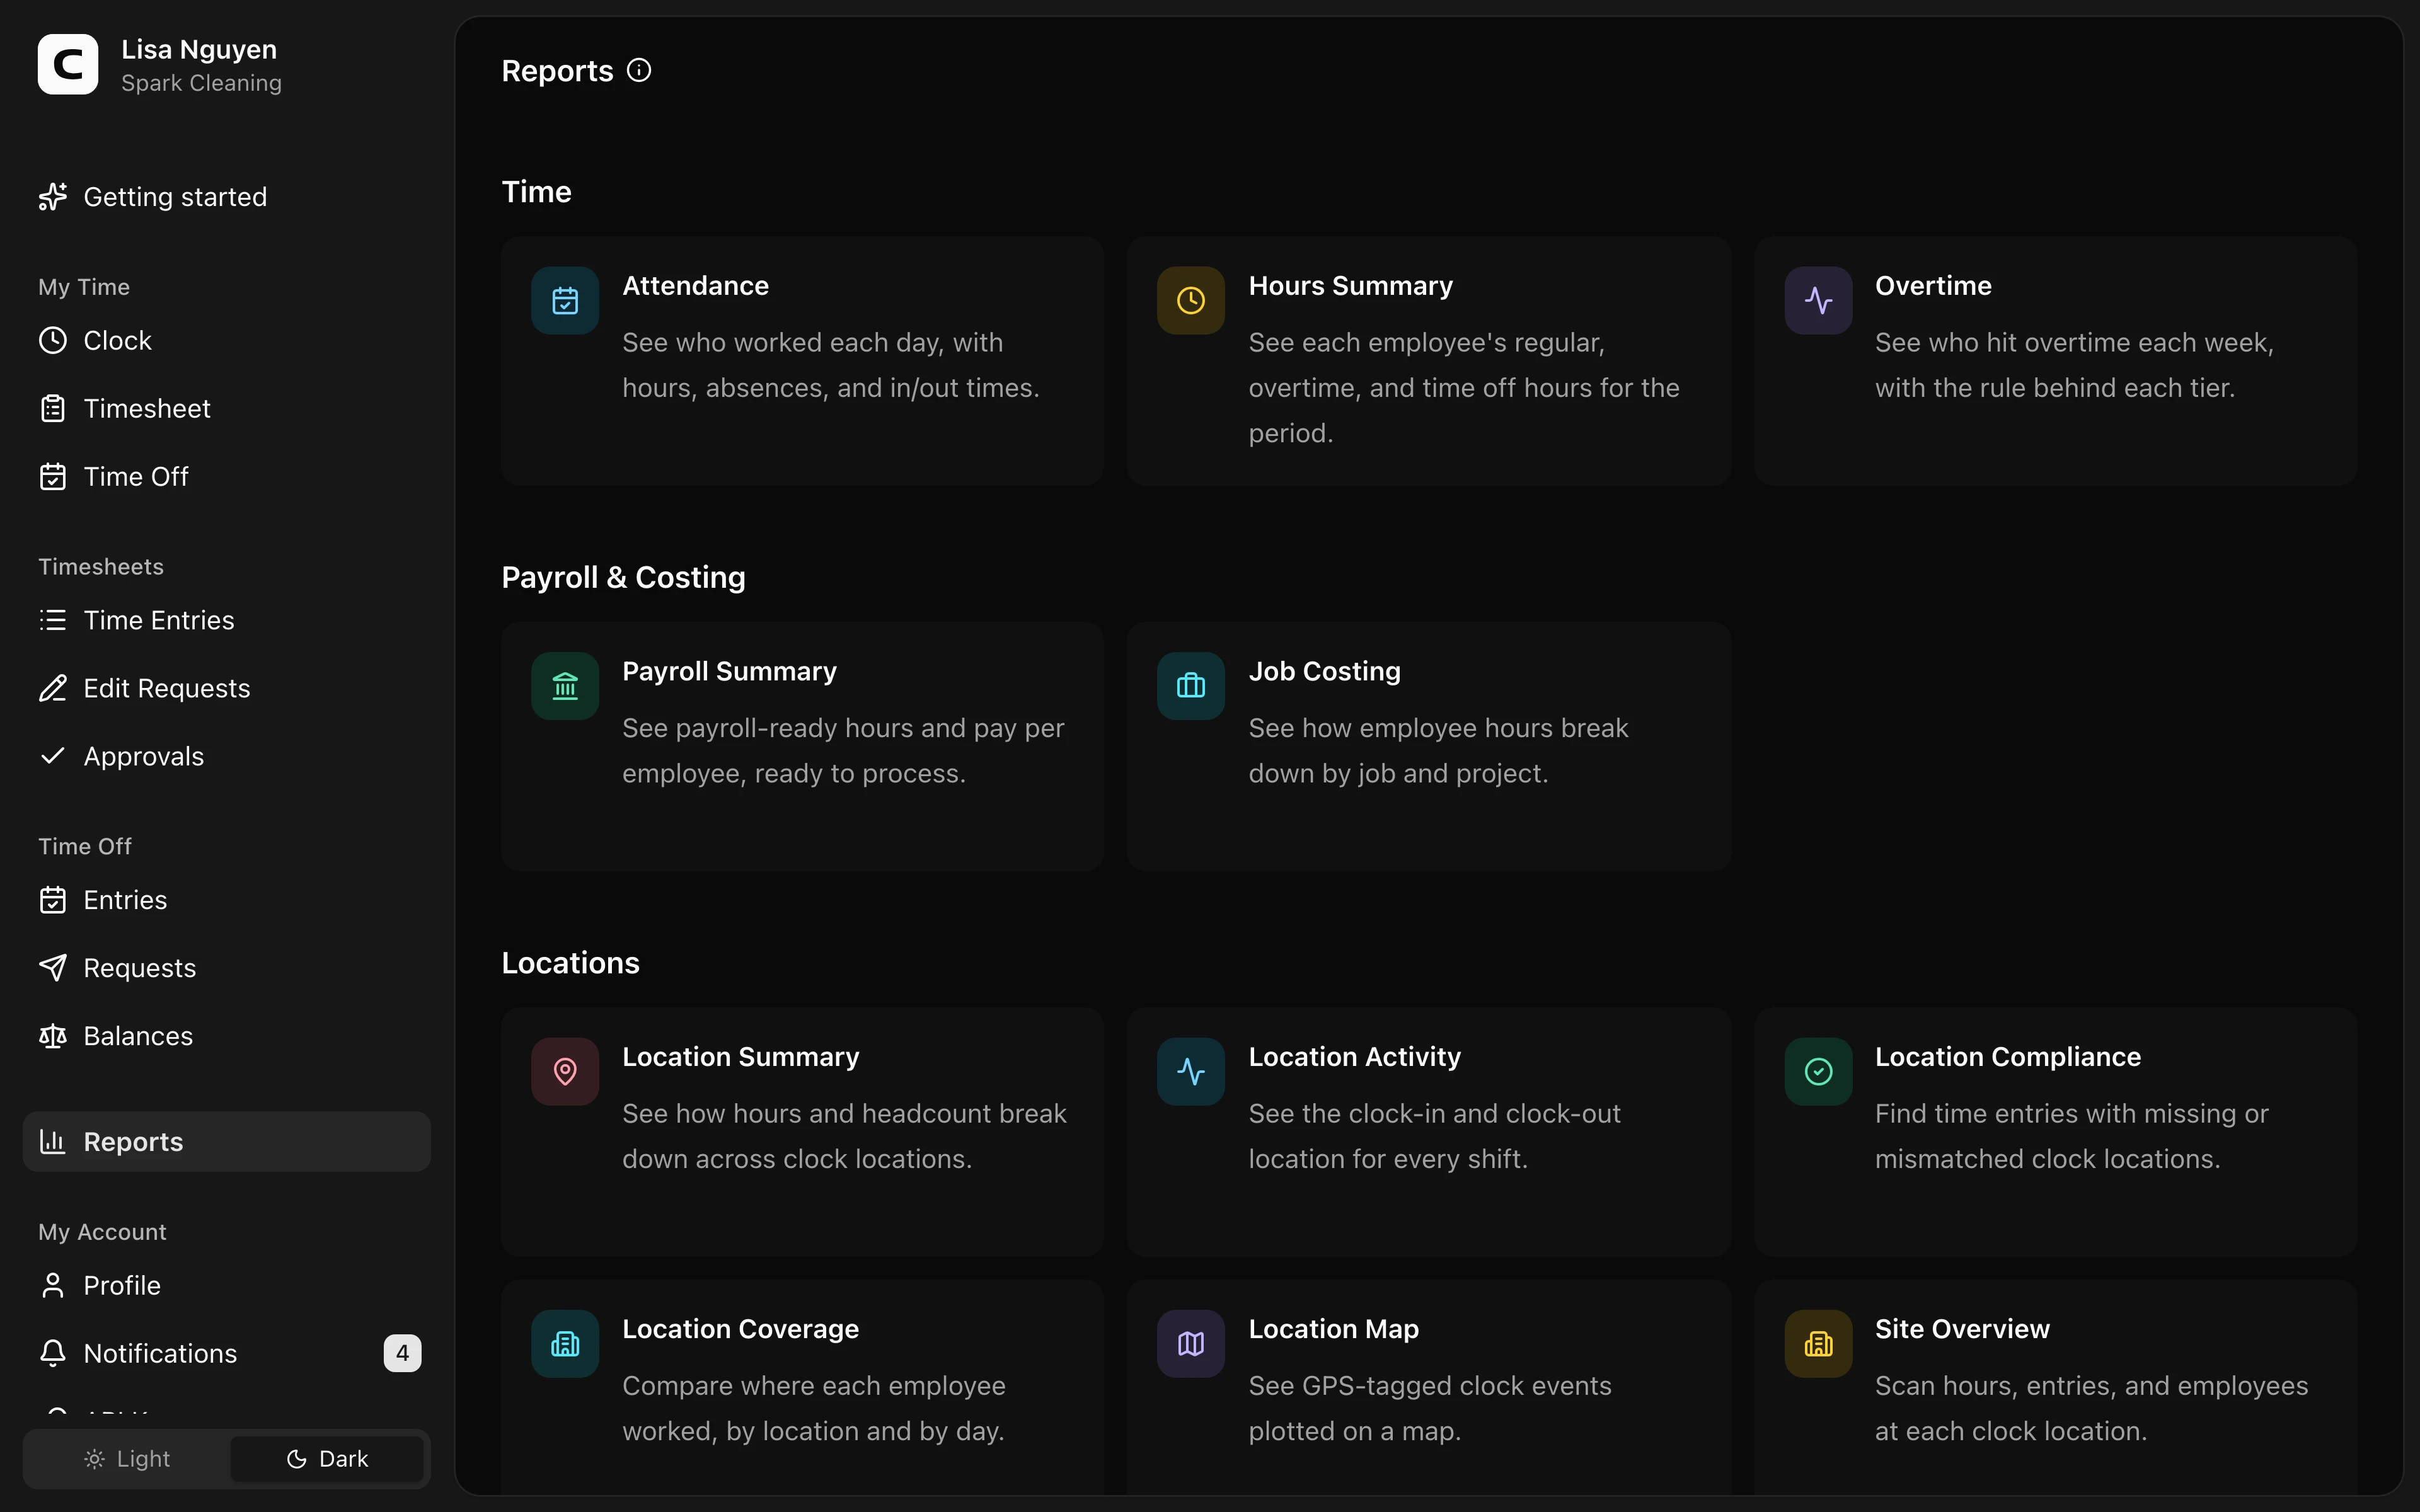Click the Job Costing briefcase icon
Screen dimensions: 2420x1512
(x=1191, y=686)
